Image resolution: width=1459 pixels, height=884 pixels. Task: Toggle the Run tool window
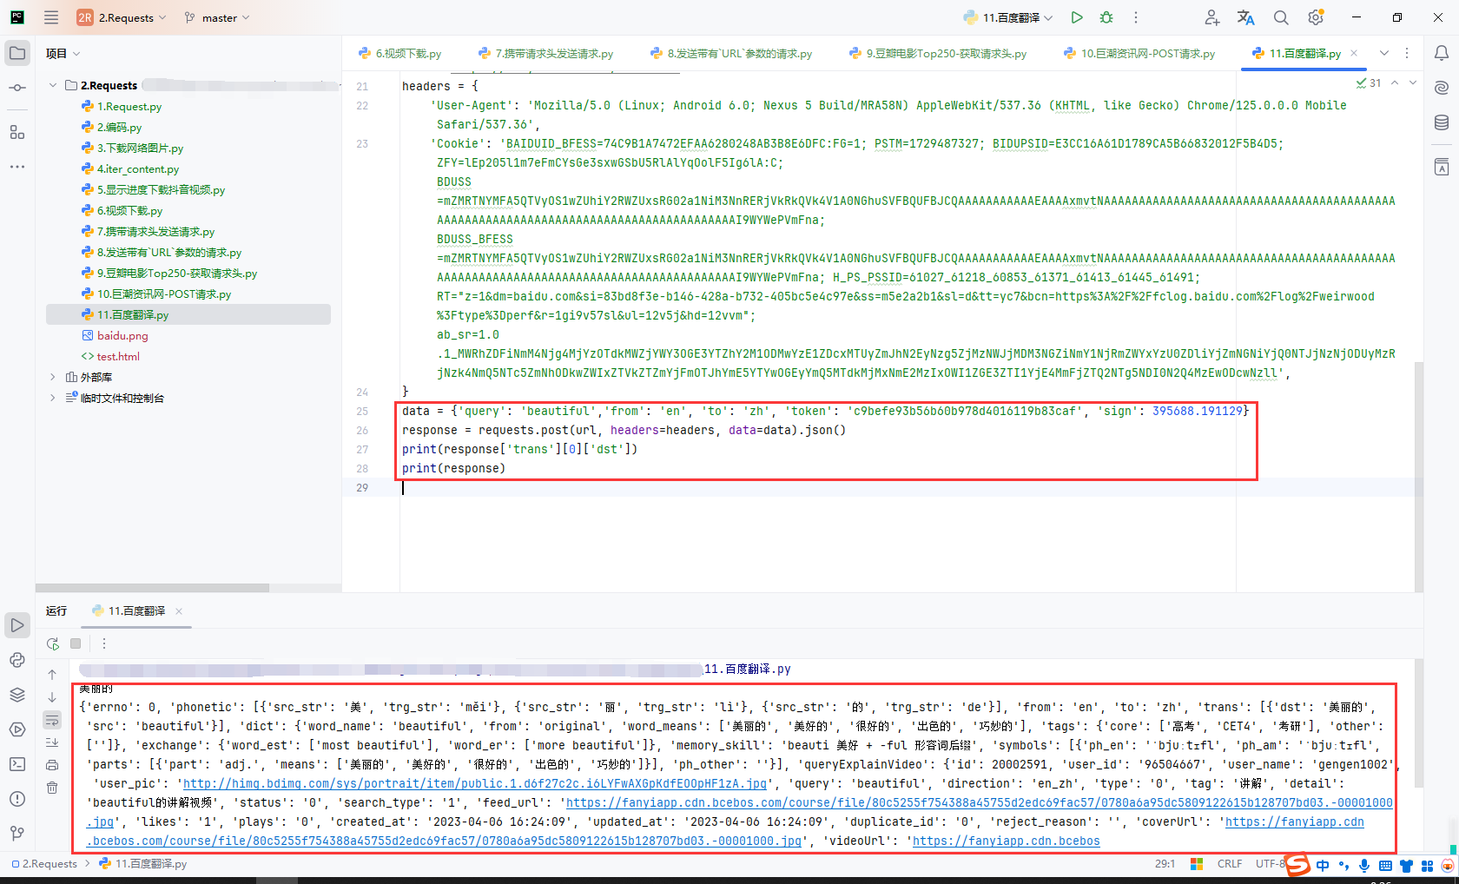[17, 625]
